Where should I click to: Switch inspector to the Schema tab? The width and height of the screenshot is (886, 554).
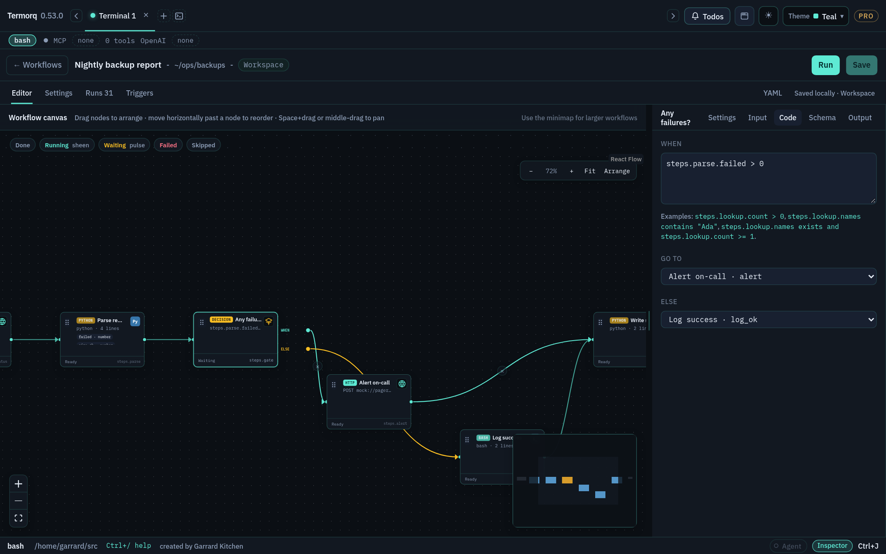click(x=822, y=118)
